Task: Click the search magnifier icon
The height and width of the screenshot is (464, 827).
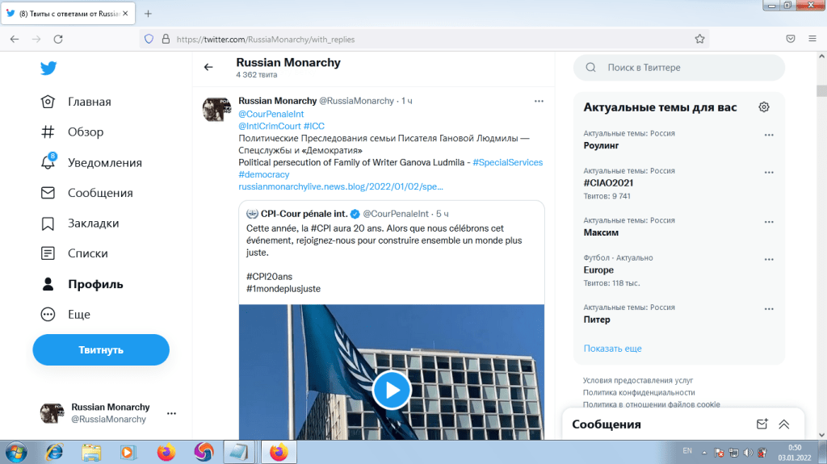Action: 590,68
